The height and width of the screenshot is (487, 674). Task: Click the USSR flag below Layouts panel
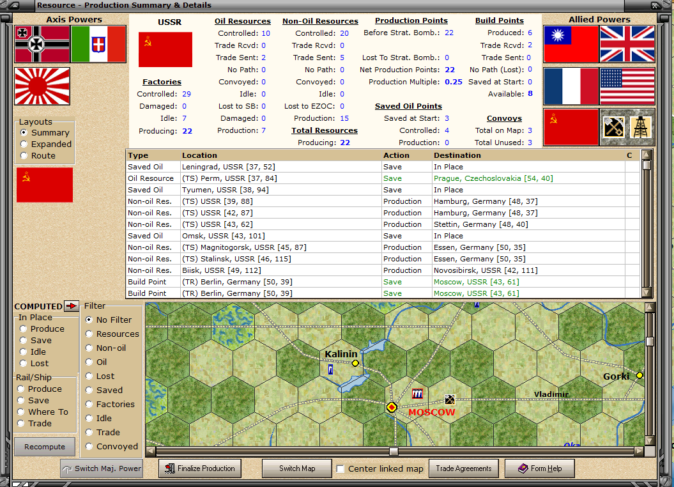[45, 185]
